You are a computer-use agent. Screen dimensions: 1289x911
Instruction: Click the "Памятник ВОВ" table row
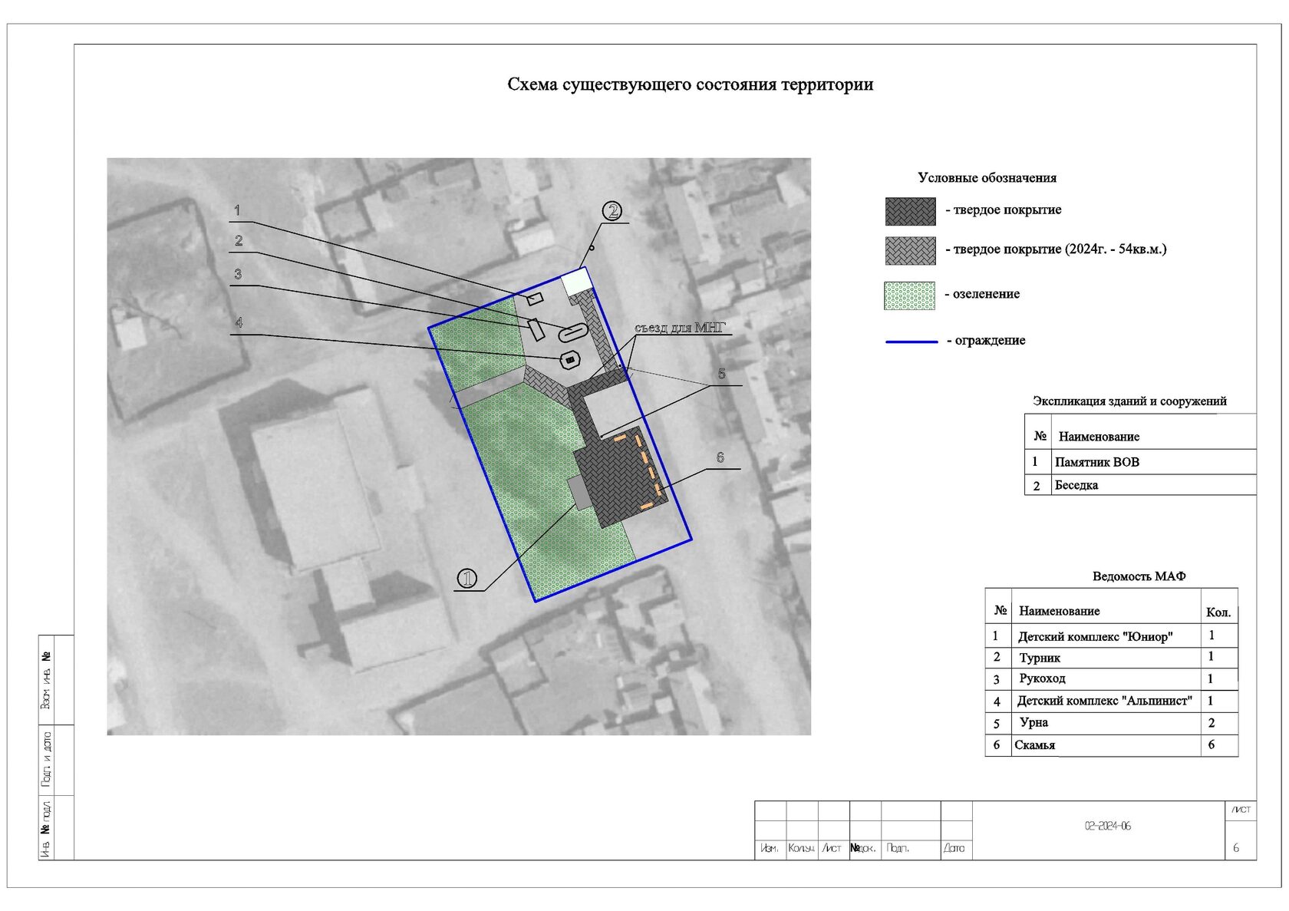coord(1140,462)
